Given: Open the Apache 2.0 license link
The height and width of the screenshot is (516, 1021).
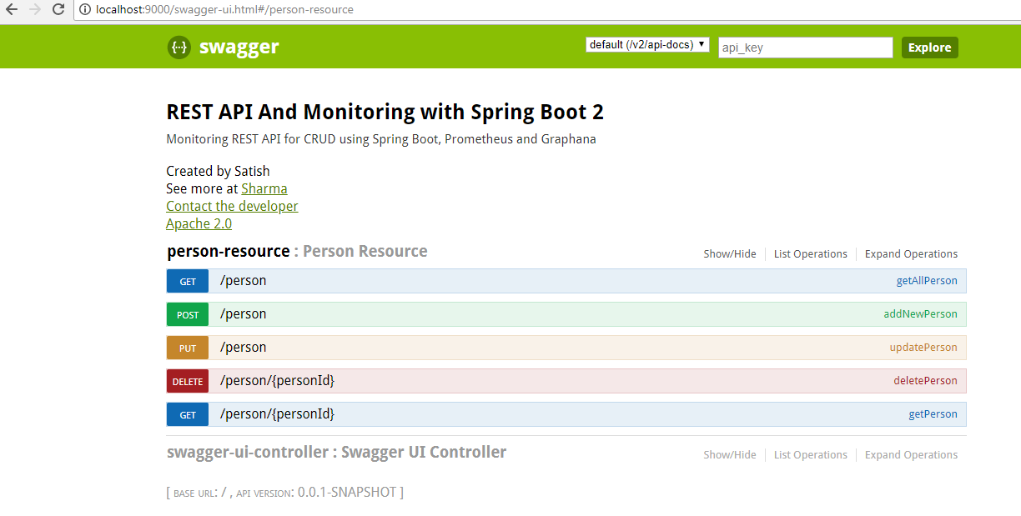Looking at the screenshot, I should click(x=199, y=223).
